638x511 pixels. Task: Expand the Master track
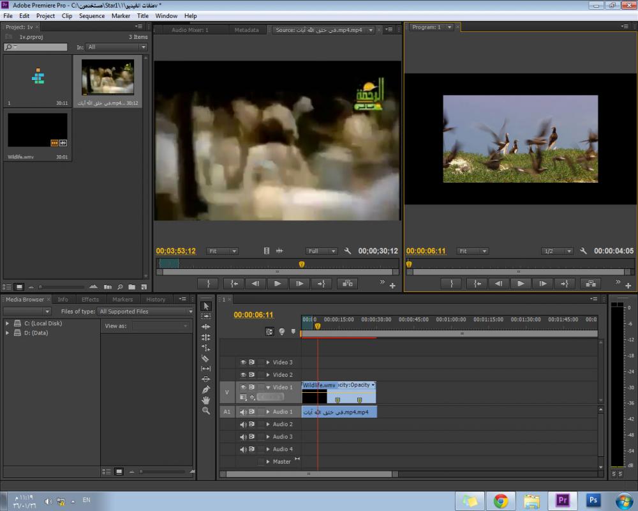click(268, 462)
